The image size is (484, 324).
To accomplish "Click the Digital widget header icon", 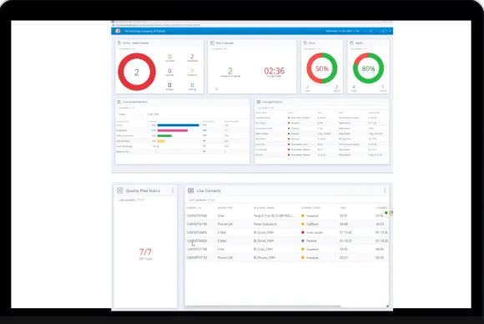I will click(x=351, y=43).
